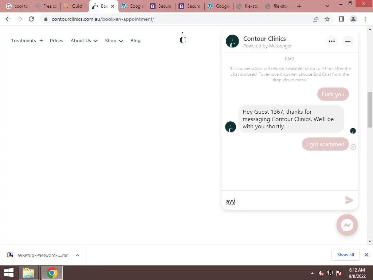This screenshot has height=280, width=373.
Task: Switch to the 'Free co' tab
Action: [46, 6]
